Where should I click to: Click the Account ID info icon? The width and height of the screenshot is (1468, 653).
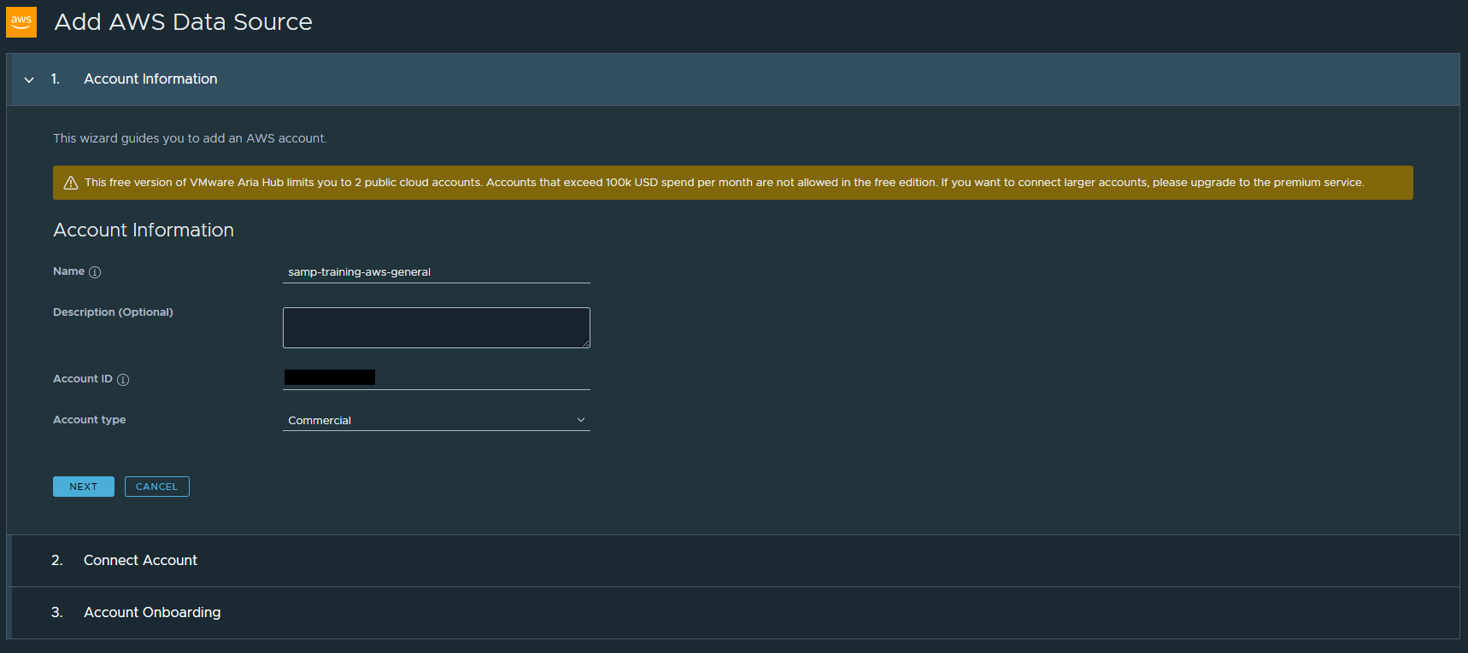click(123, 380)
